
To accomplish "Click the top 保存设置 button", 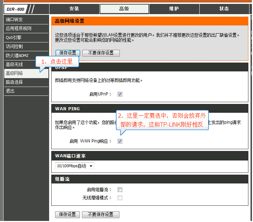I will pyautogui.click(x=67, y=53).
